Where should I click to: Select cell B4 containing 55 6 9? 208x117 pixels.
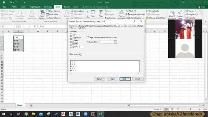coord(19,44)
